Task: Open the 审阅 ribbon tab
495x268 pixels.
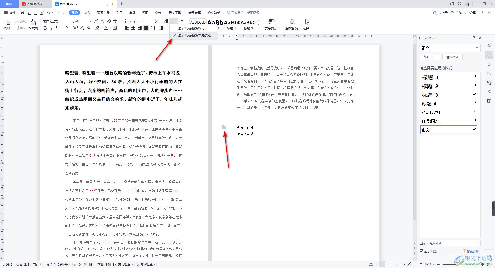Action: coord(132,13)
